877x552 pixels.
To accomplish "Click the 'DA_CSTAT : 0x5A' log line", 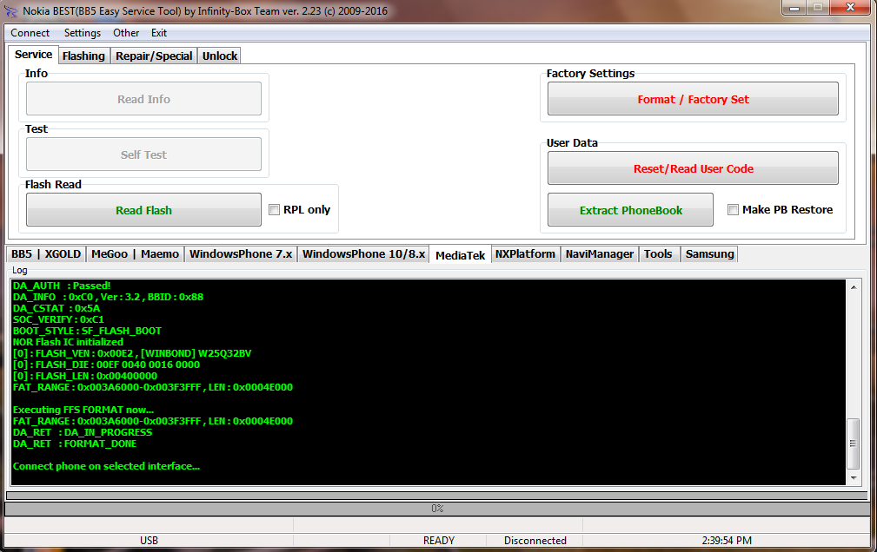I will 56,308.
